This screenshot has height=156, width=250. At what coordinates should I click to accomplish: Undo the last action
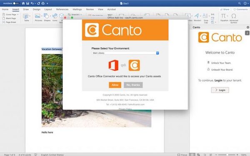[32, 3]
